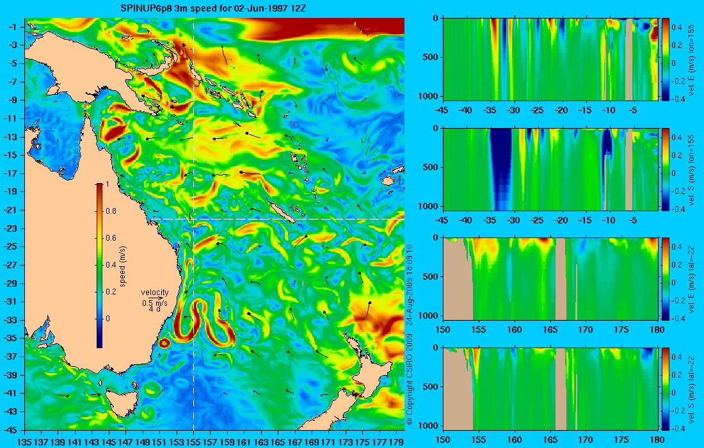Click the colorbar beside 'vel. S (m/s) lat=-22' panel

pyautogui.click(x=666, y=388)
